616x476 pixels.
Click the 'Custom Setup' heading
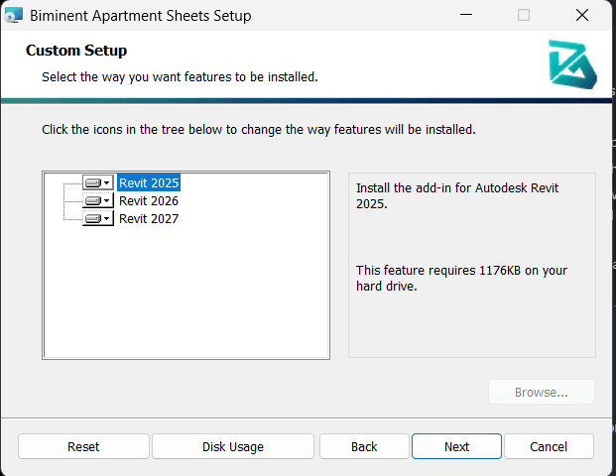(76, 51)
